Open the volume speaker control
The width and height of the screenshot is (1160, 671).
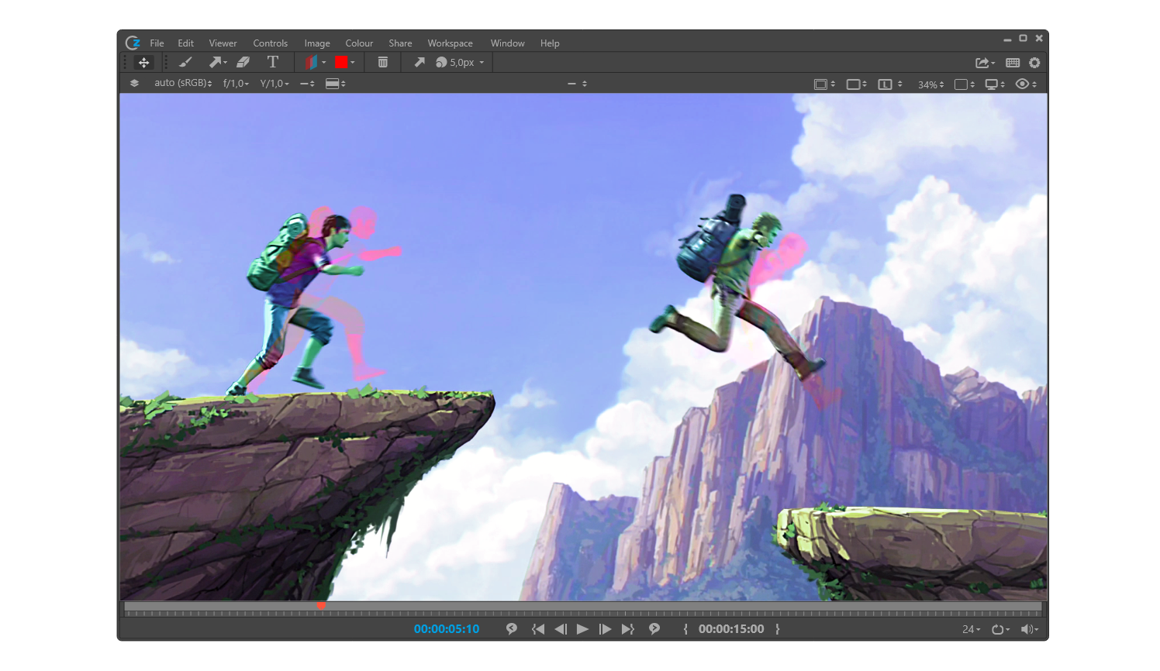pyautogui.click(x=1029, y=629)
